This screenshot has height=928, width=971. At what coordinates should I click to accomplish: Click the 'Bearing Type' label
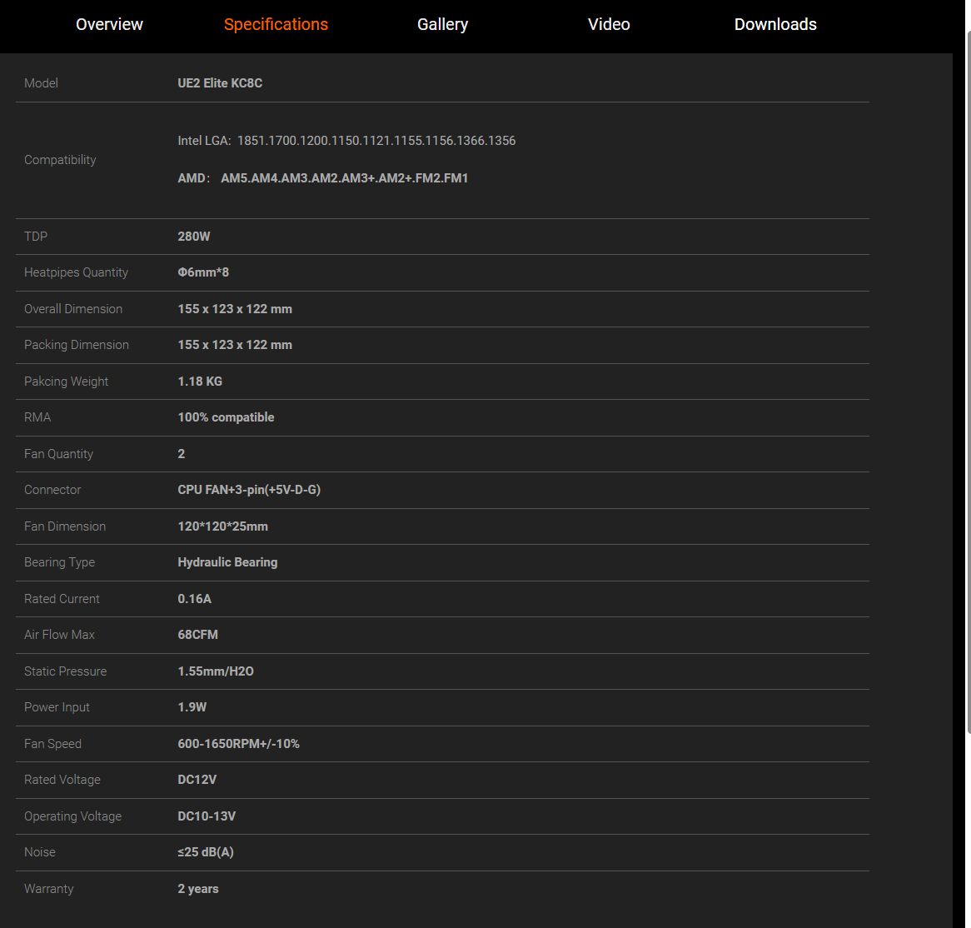(59, 562)
